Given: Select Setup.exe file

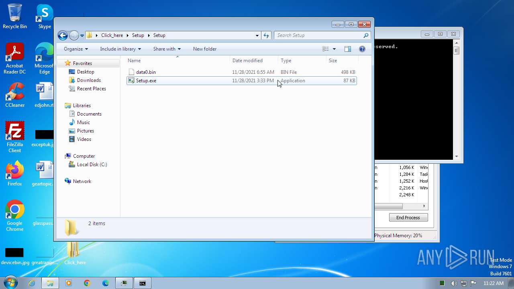Looking at the screenshot, I should [241, 81].
